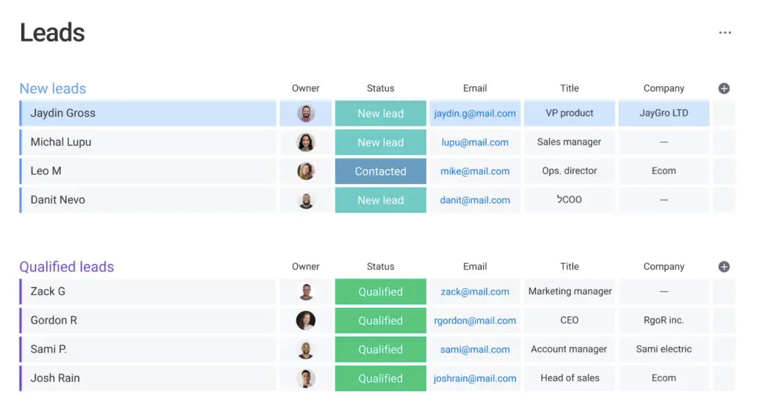757x406 pixels.
Task: Click the colored bar beside Danit Nevo's row
Action: 22,200
